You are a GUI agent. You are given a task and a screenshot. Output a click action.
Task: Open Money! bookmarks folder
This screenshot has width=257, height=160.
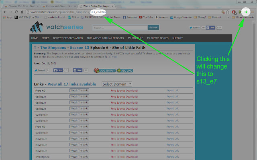pos(200,17)
